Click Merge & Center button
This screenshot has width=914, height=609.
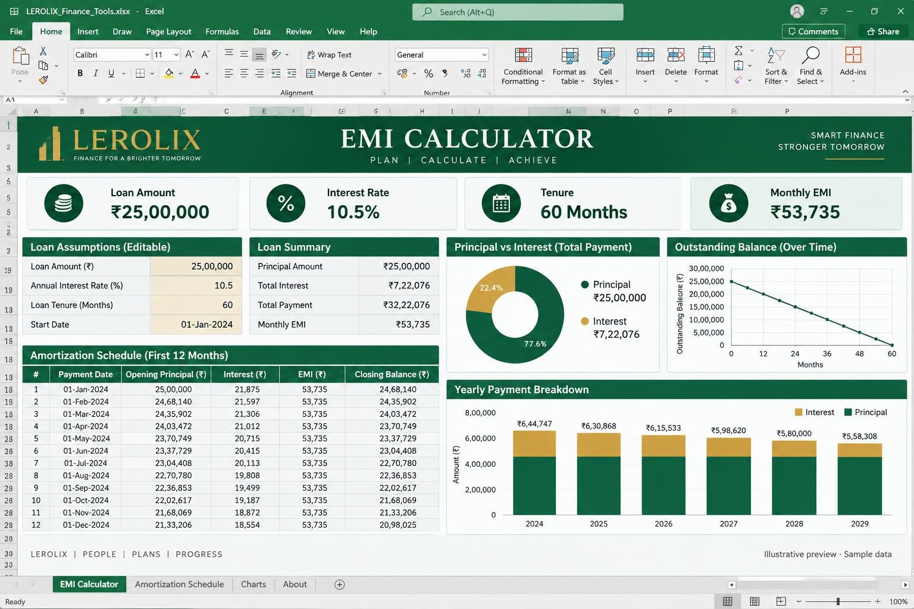[x=339, y=74]
